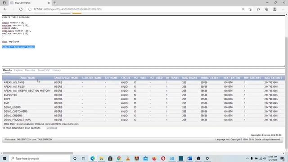288x162 pixels.
Task: Click the Download results link
Action: tap(52, 128)
